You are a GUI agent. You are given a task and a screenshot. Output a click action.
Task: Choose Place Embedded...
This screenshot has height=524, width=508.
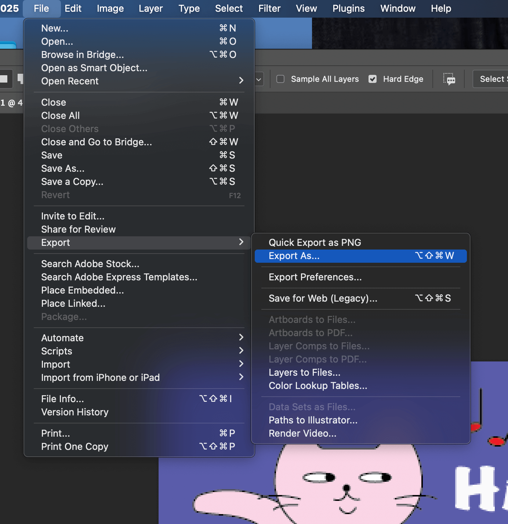click(x=139, y=290)
